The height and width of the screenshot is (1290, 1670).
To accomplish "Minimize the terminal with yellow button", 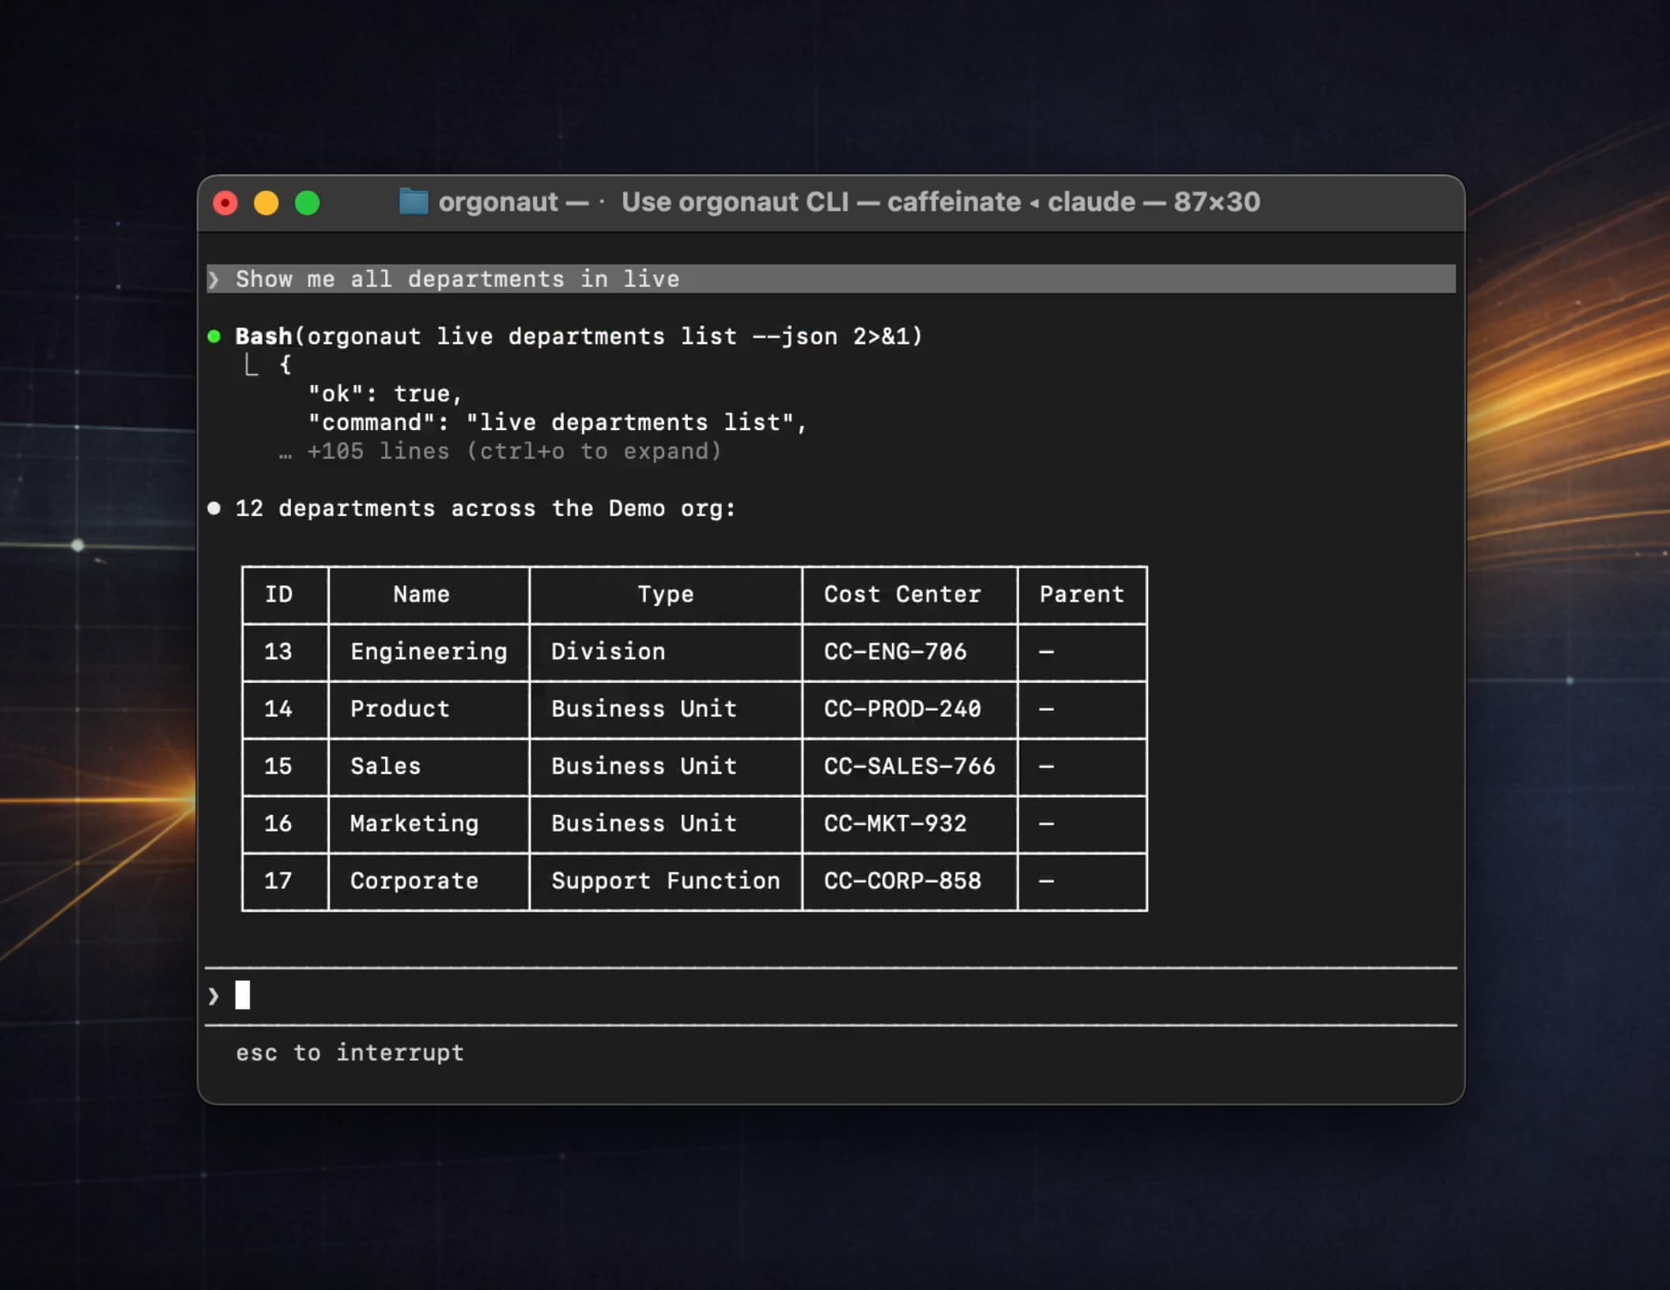I will [266, 203].
